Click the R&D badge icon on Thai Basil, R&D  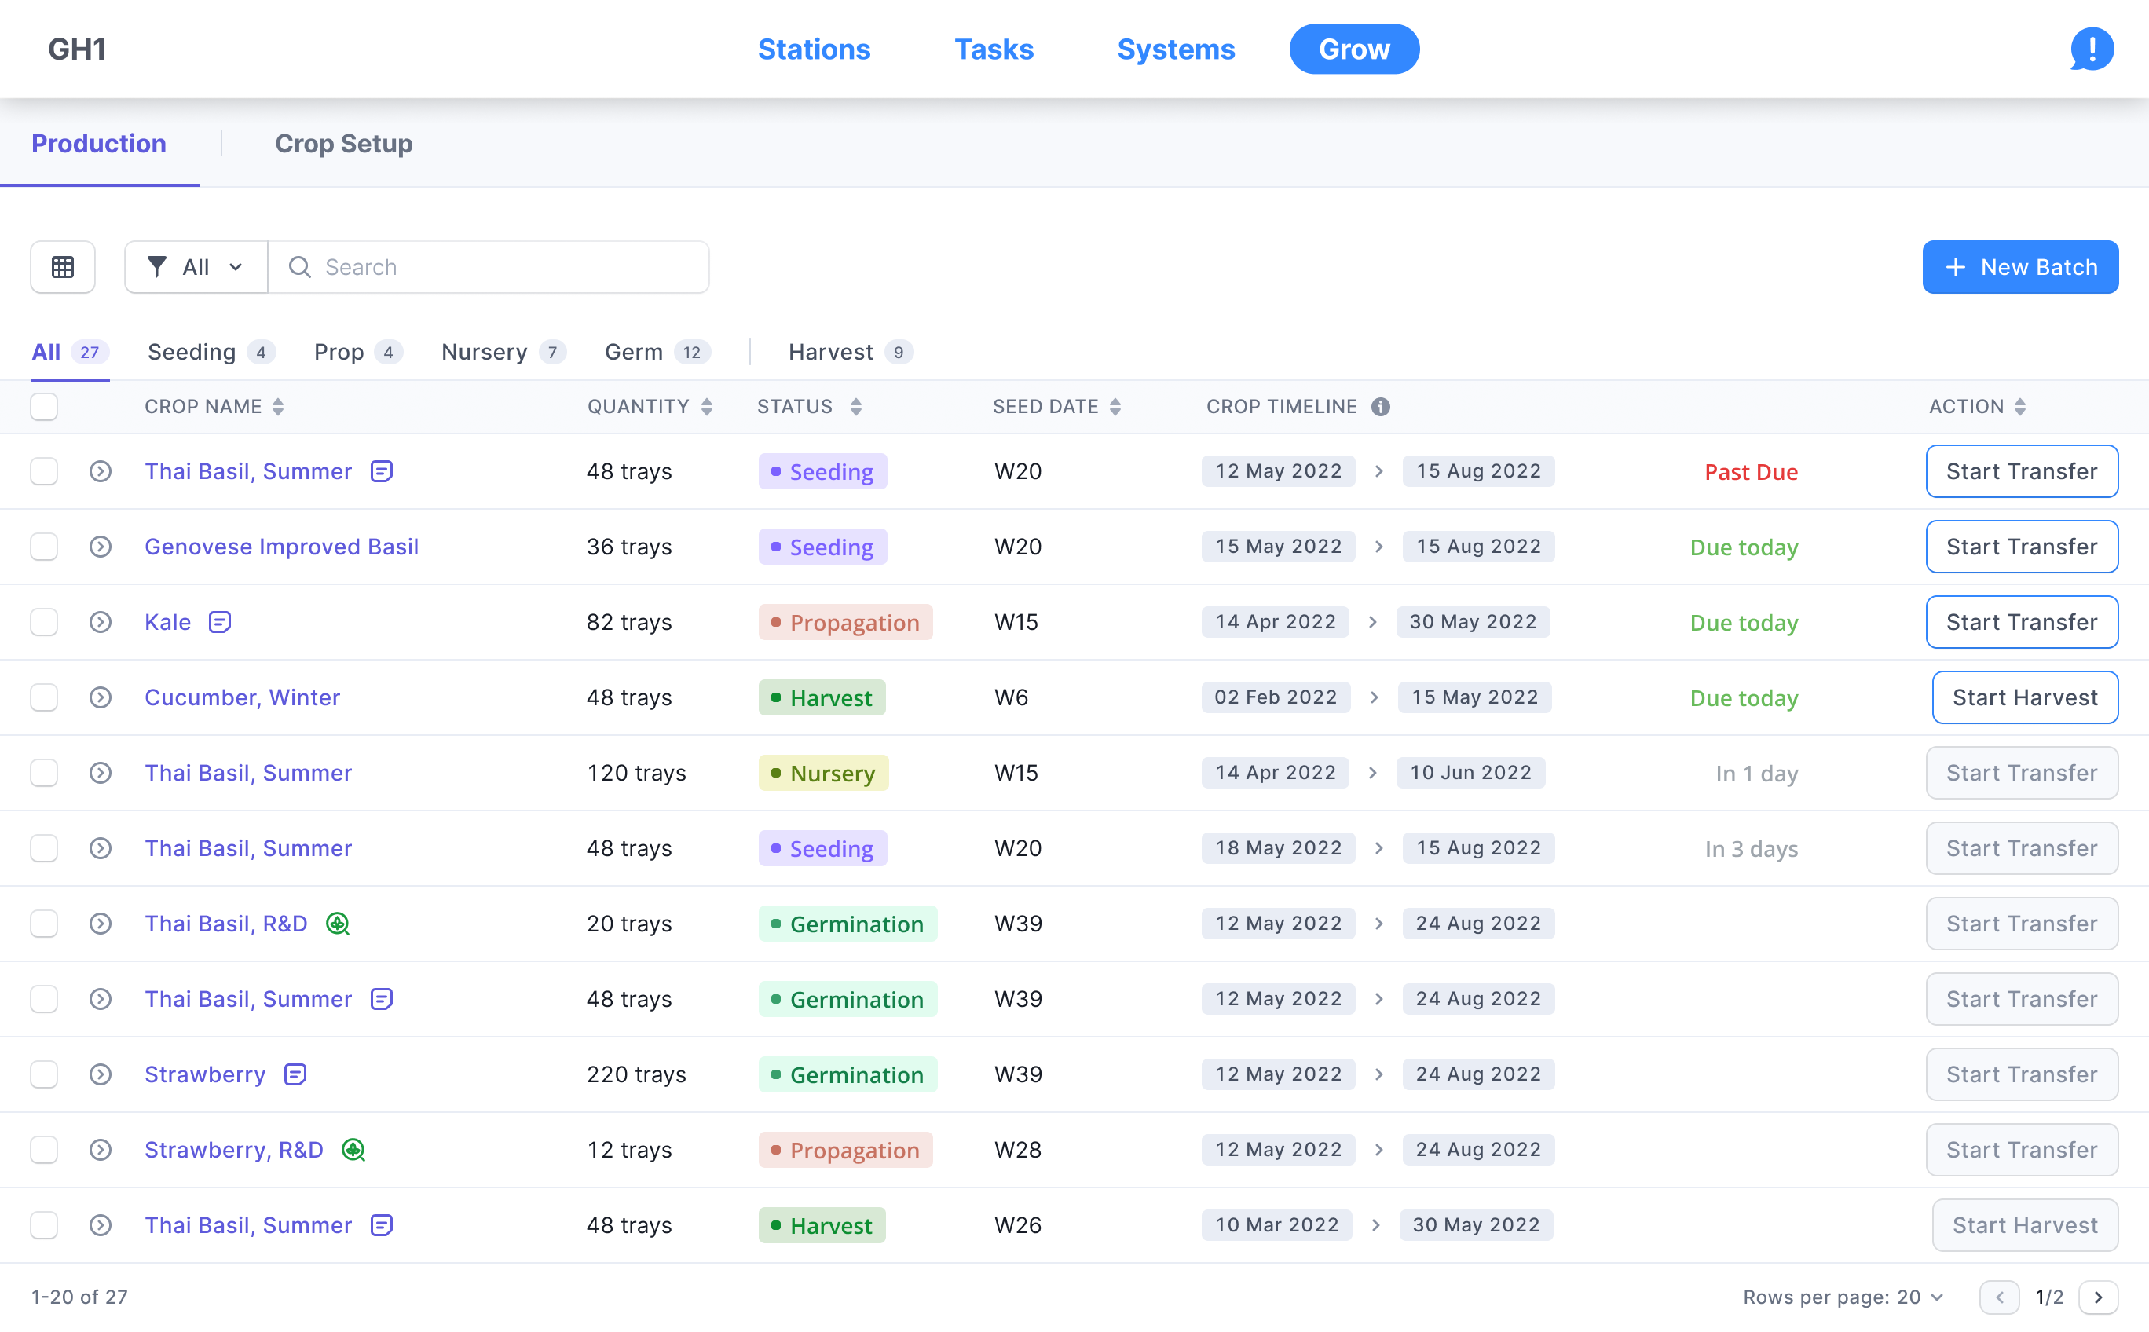(338, 924)
